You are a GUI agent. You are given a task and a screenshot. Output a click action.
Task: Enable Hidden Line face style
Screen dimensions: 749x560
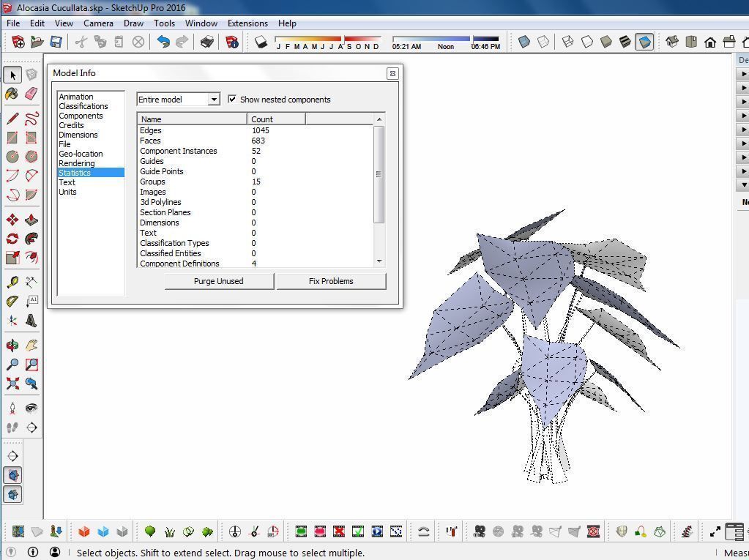pos(587,42)
